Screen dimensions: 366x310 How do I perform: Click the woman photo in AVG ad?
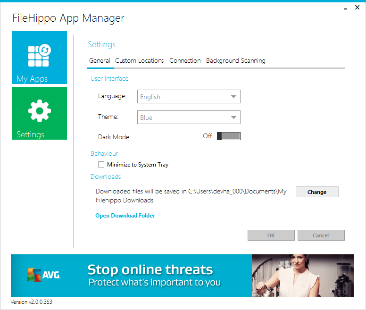click(x=303, y=276)
